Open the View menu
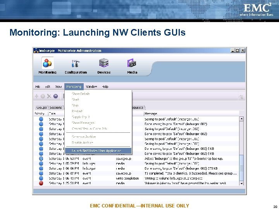 tap(59, 87)
